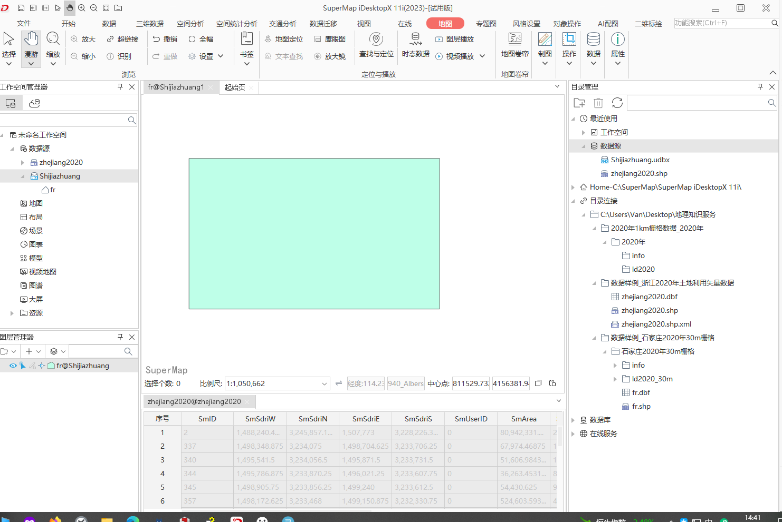Click the delete trash icon in 目录管理
This screenshot has height=522, width=782.
tap(598, 103)
